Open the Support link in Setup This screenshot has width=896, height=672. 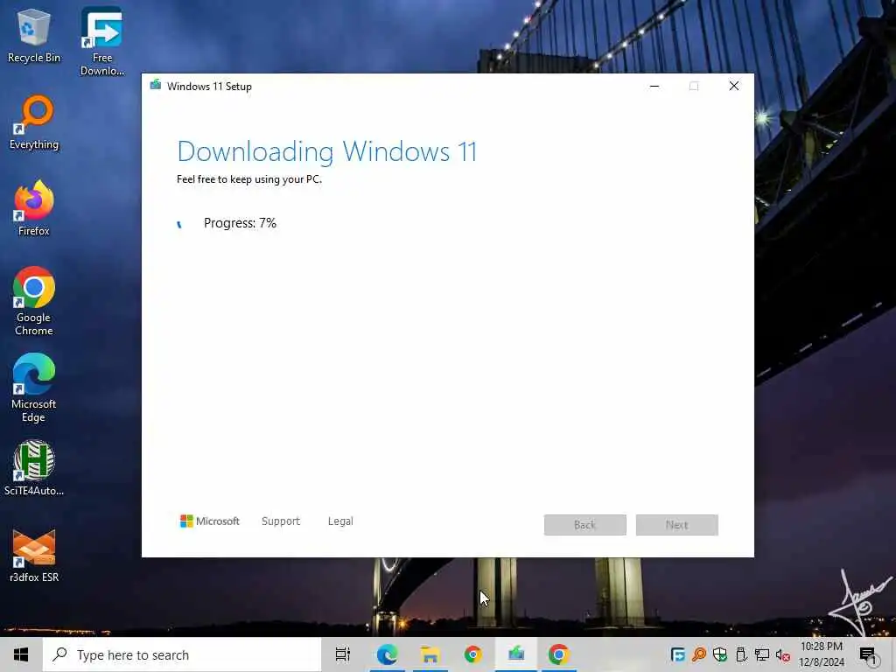281,521
